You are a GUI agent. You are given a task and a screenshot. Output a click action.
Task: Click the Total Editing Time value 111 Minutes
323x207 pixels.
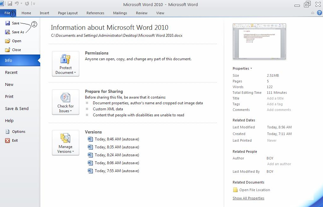pyautogui.click(x=277, y=93)
